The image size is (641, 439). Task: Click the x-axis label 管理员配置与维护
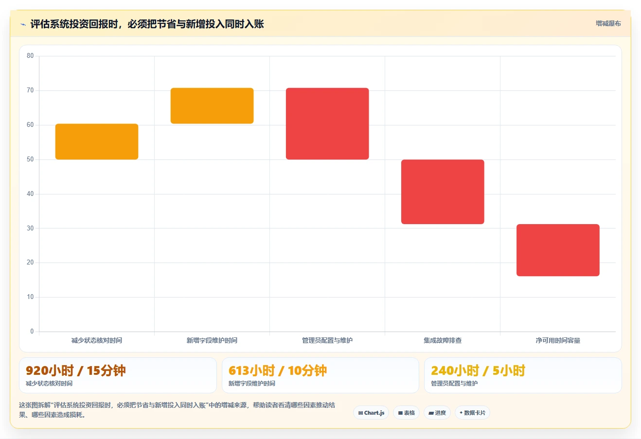pyautogui.click(x=327, y=340)
